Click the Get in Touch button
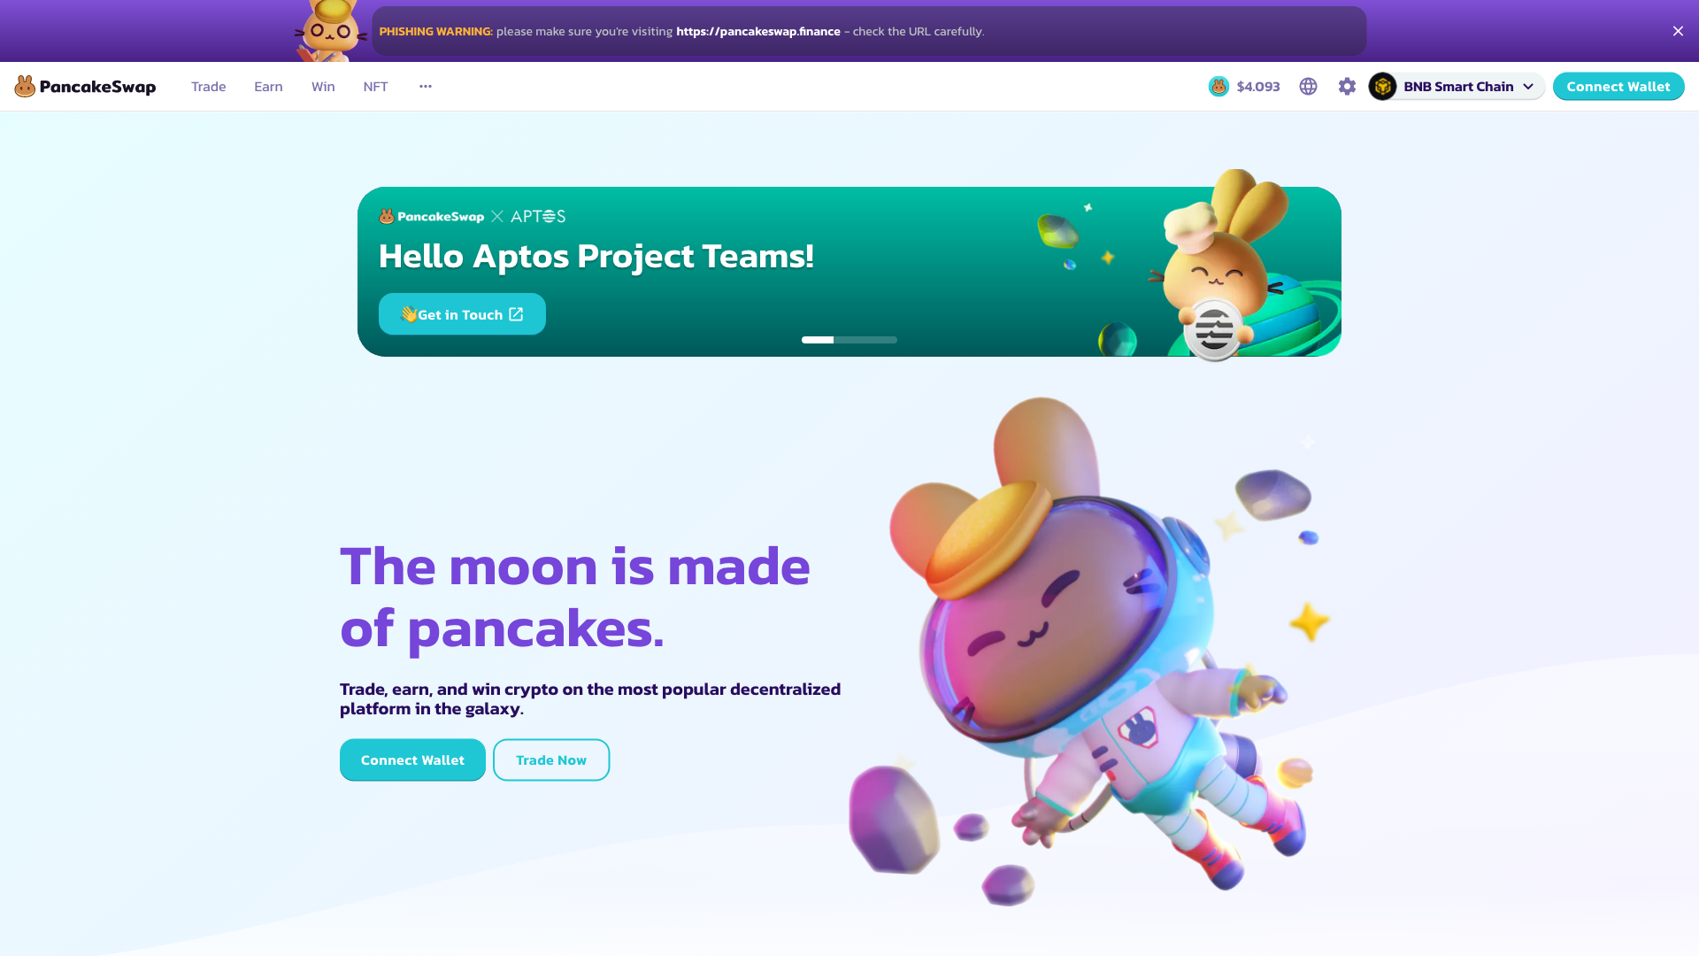This screenshot has height=956, width=1699. pos(462,314)
